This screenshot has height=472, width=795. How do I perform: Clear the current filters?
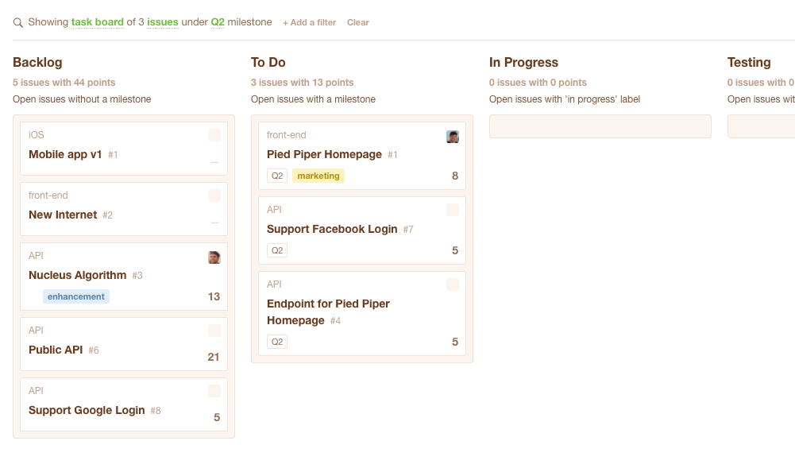click(x=358, y=22)
